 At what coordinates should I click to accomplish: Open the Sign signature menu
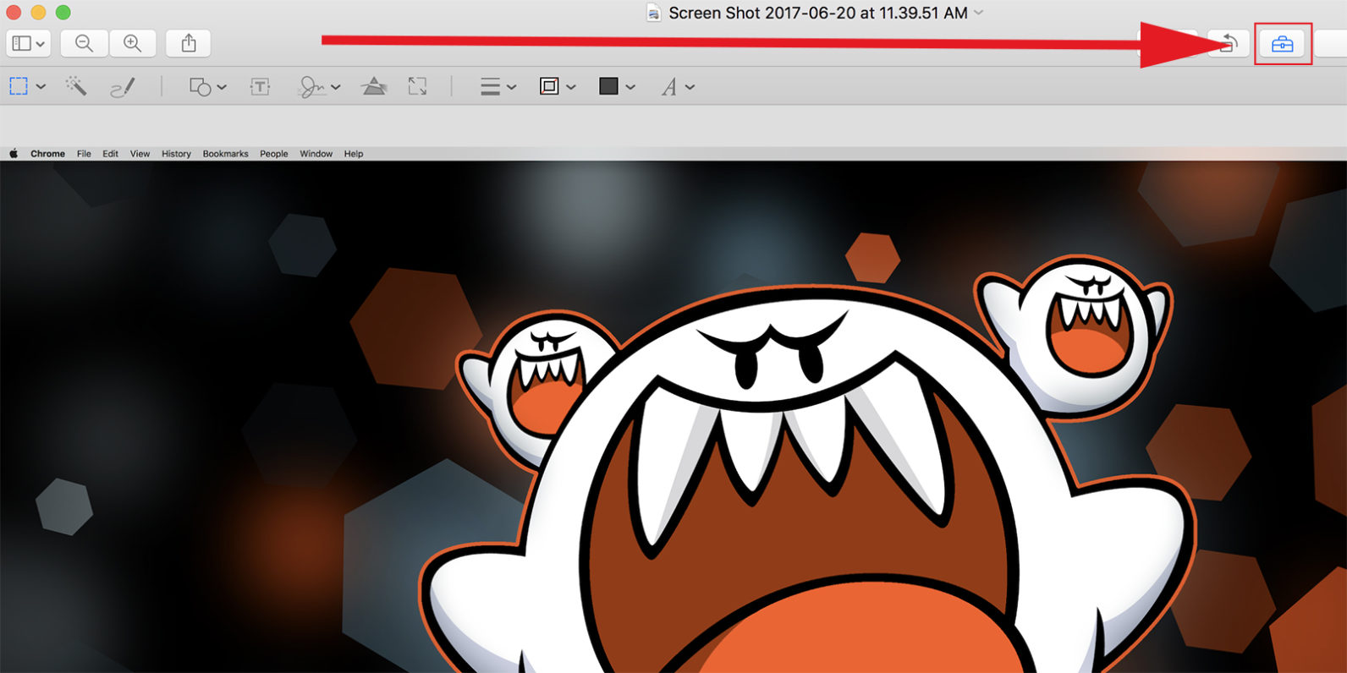[x=318, y=86]
